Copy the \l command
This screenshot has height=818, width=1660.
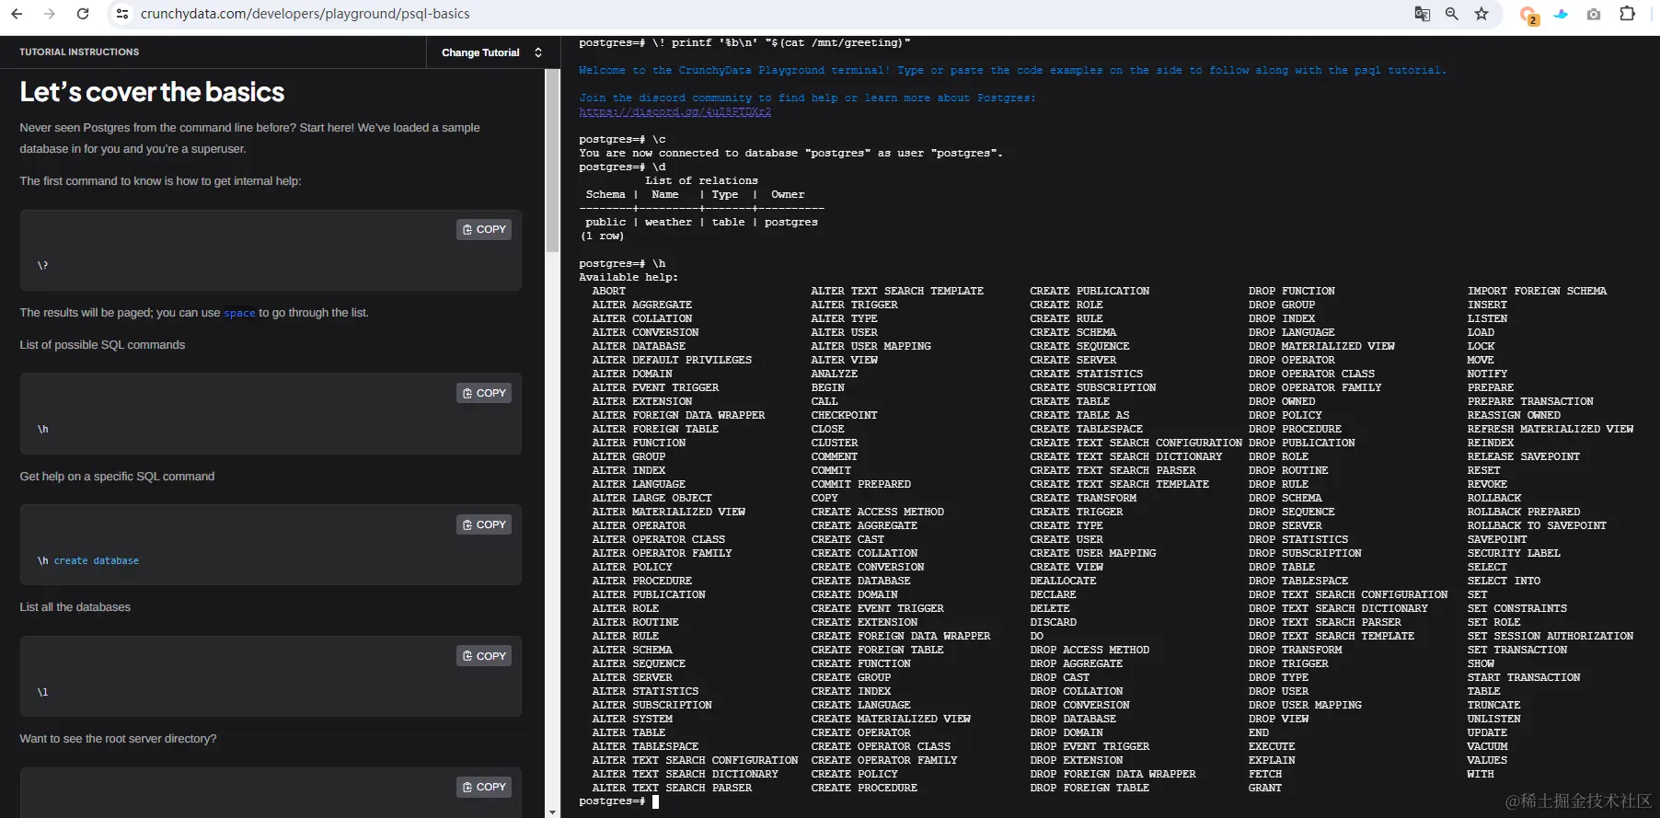484,656
